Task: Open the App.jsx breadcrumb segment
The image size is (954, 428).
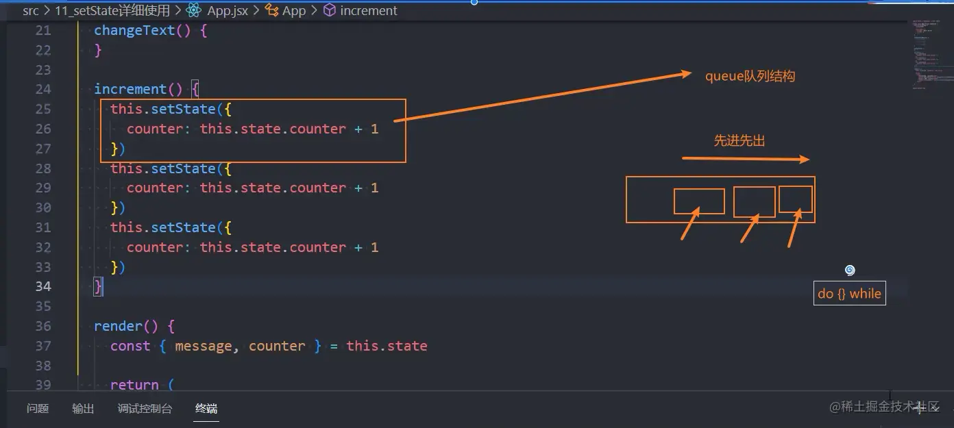Action: pyautogui.click(x=228, y=10)
